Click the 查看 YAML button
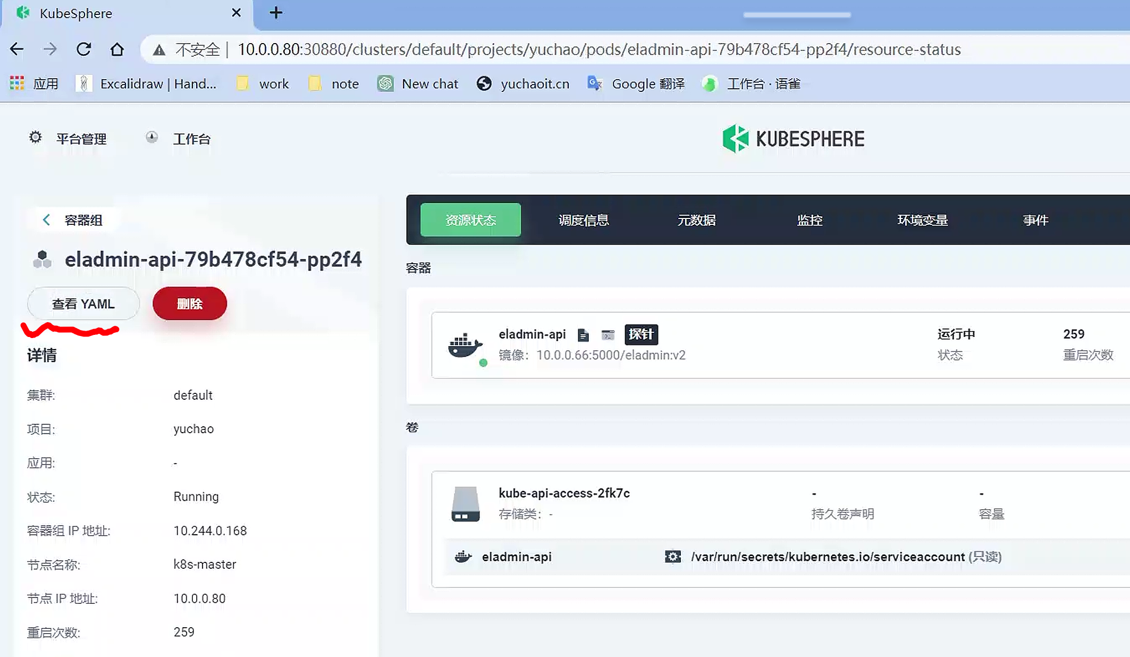 point(83,304)
